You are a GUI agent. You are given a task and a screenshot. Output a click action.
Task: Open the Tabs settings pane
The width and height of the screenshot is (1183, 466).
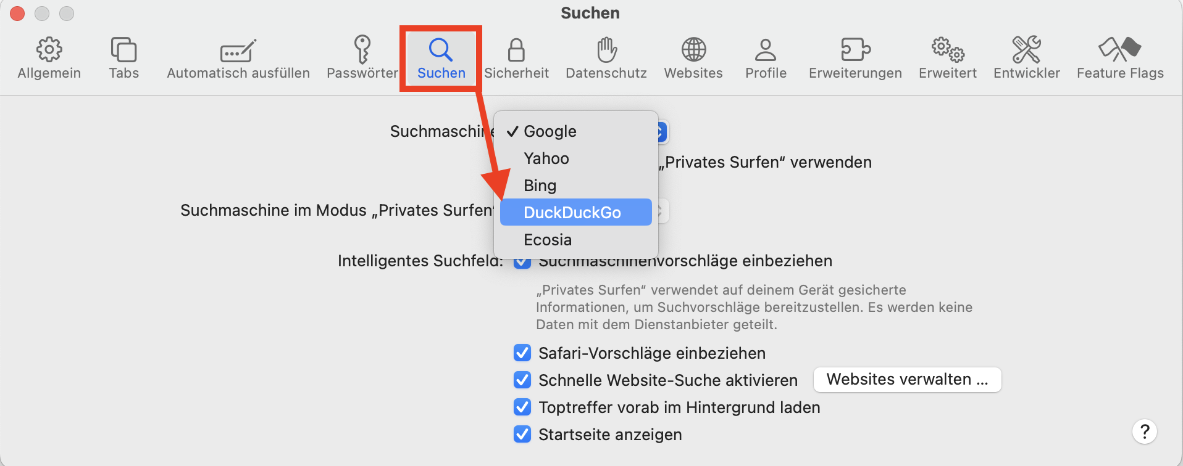(123, 58)
